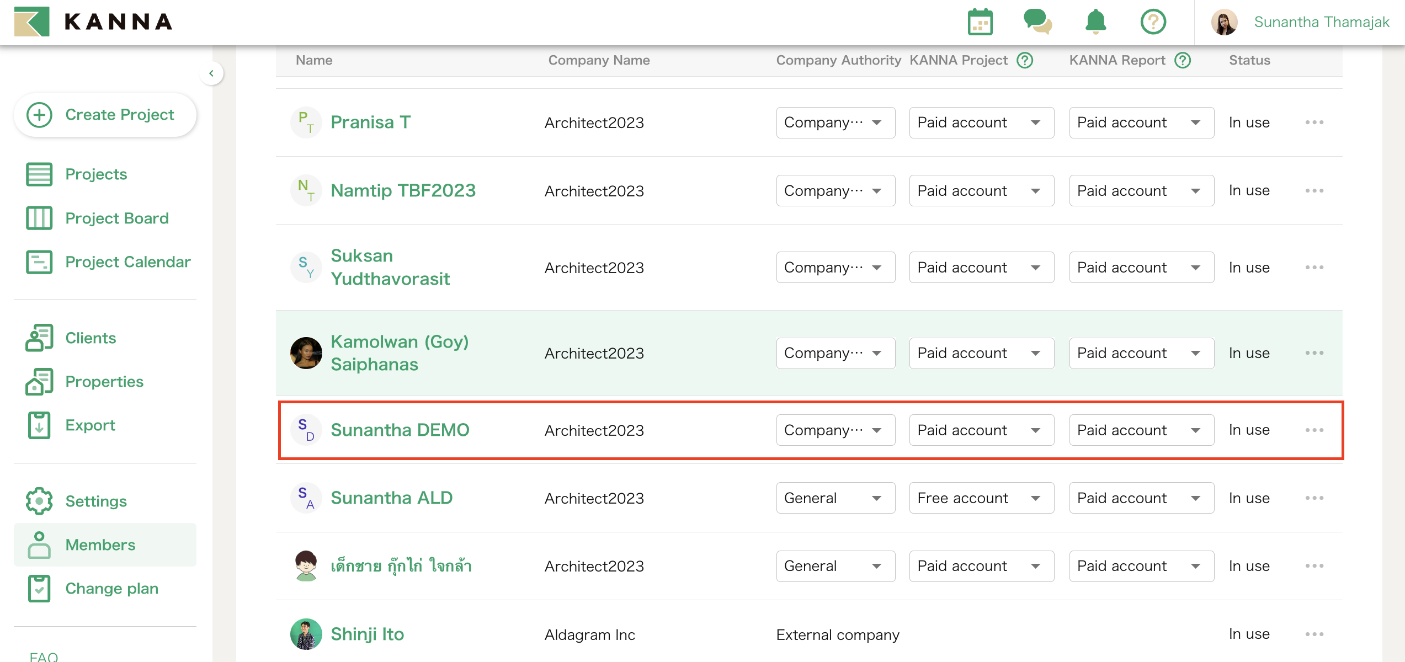Change Sunantha ALD company authority to Company
Screen dimensions: 1405x662
click(x=835, y=498)
